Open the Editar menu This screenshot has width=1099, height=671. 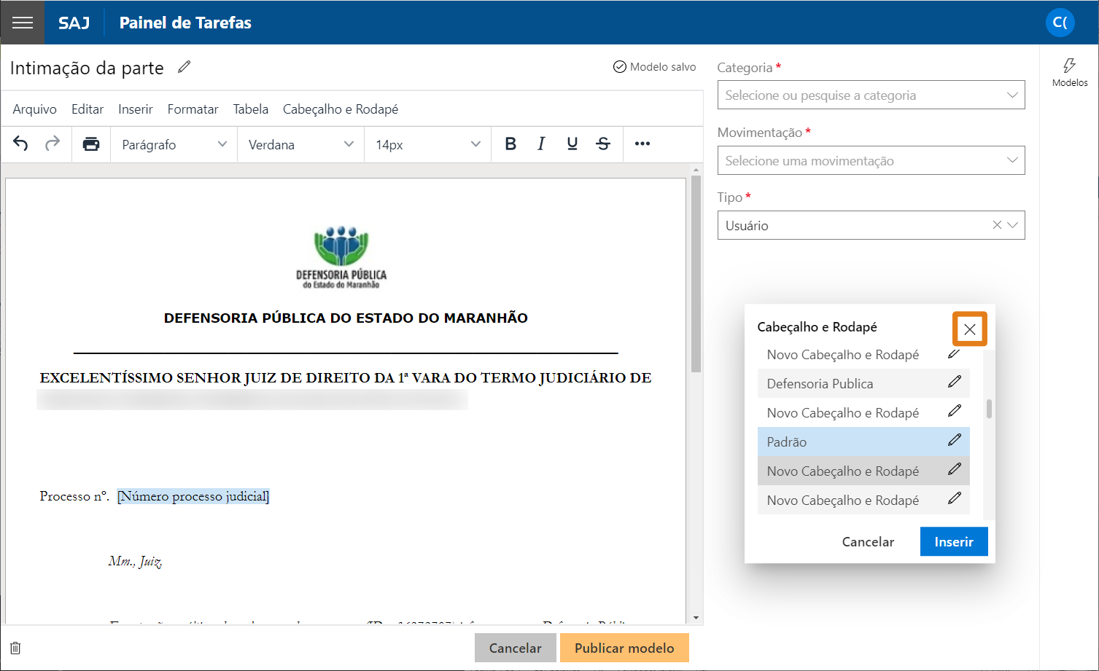tap(88, 109)
